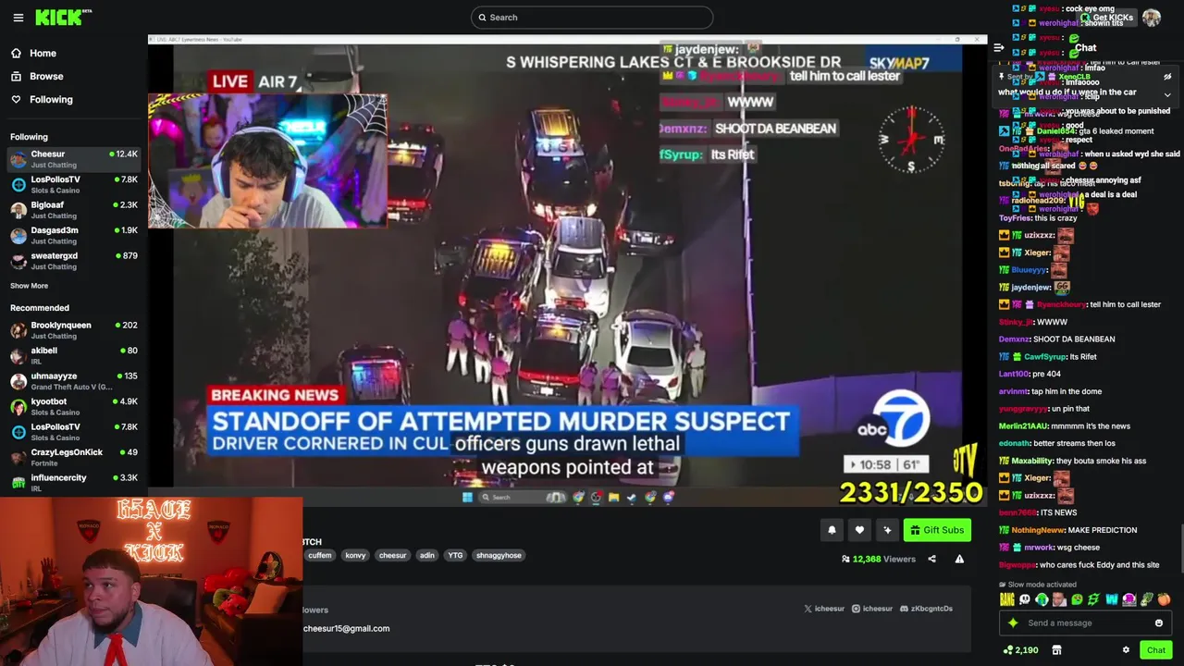Viewport: 1184px width, 666px height.
Task: Open CrazyLegsOnKick recommended channel
Action: click(74, 457)
